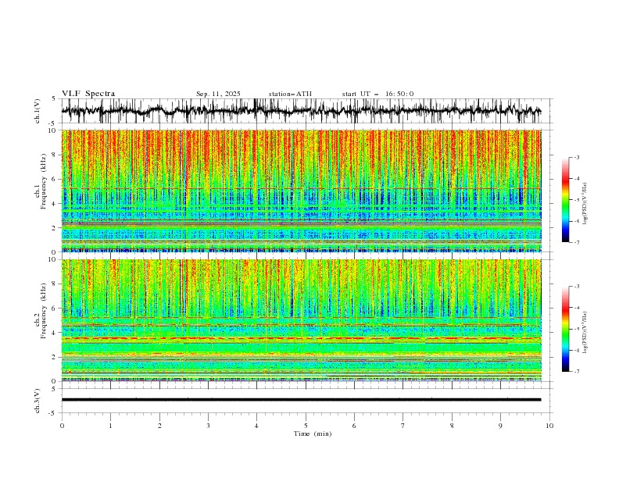Click the "ch.1(V)" axis label
Image resolution: width=619 pixels, height=478 pixels.
click(x=38, y=111)
